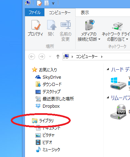130x157 pixels.
Task: Open ビデオ library in navigation pane
Action: 47,143
